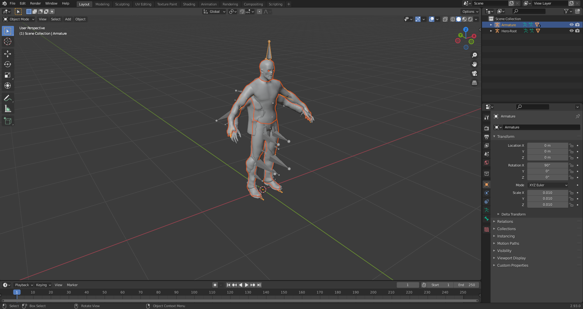Image resolution: width=583 pixels, height=309 pixels.
Task: Hide Hero-Root in viewport using eye icon
Action: point(571,31)
